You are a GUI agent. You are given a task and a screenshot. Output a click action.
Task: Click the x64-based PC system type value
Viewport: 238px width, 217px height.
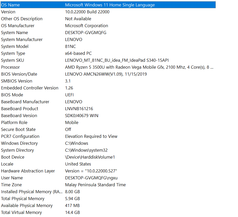(78, 53)
